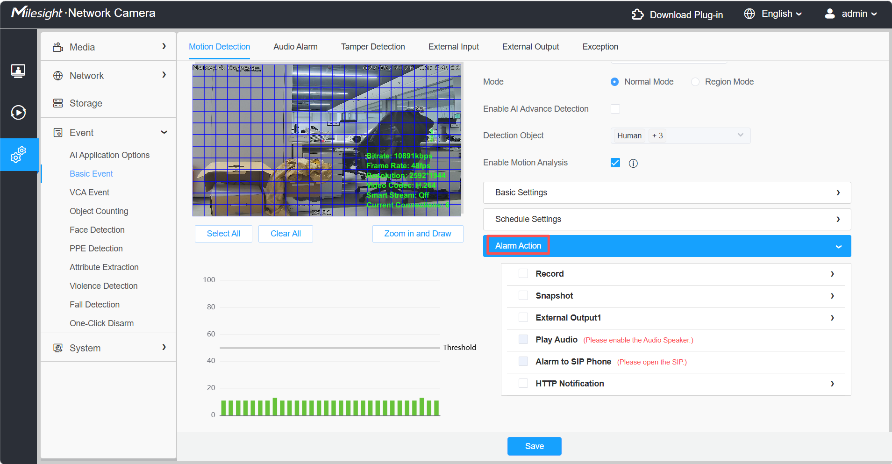Tick the Snapshot alarm action checkbox

523,296
